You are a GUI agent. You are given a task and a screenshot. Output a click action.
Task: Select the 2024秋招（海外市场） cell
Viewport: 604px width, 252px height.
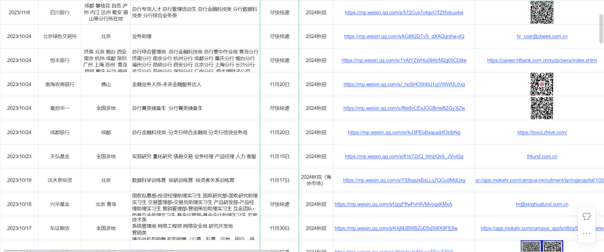316,180
